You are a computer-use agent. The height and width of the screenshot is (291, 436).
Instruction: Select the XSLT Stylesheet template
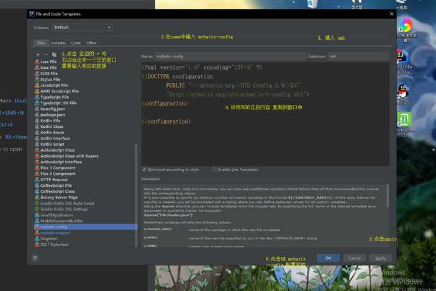52,244
